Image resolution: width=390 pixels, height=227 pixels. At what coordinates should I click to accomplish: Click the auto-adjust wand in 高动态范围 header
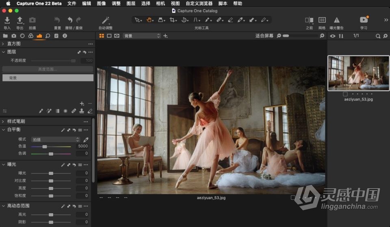[63, 206]
